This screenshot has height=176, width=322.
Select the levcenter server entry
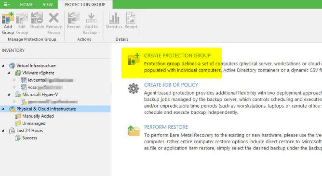[51, 80]
